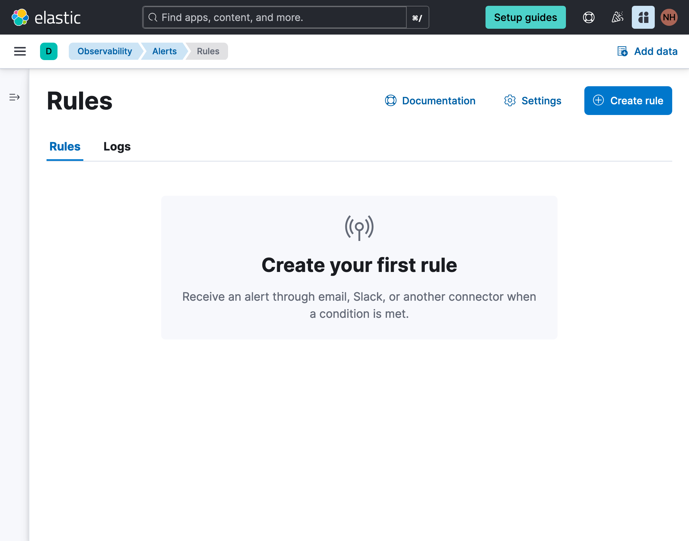Click the sidebar expand arrow
The width and height of the screenshot is (689, 541).
(x=14, y=97)
